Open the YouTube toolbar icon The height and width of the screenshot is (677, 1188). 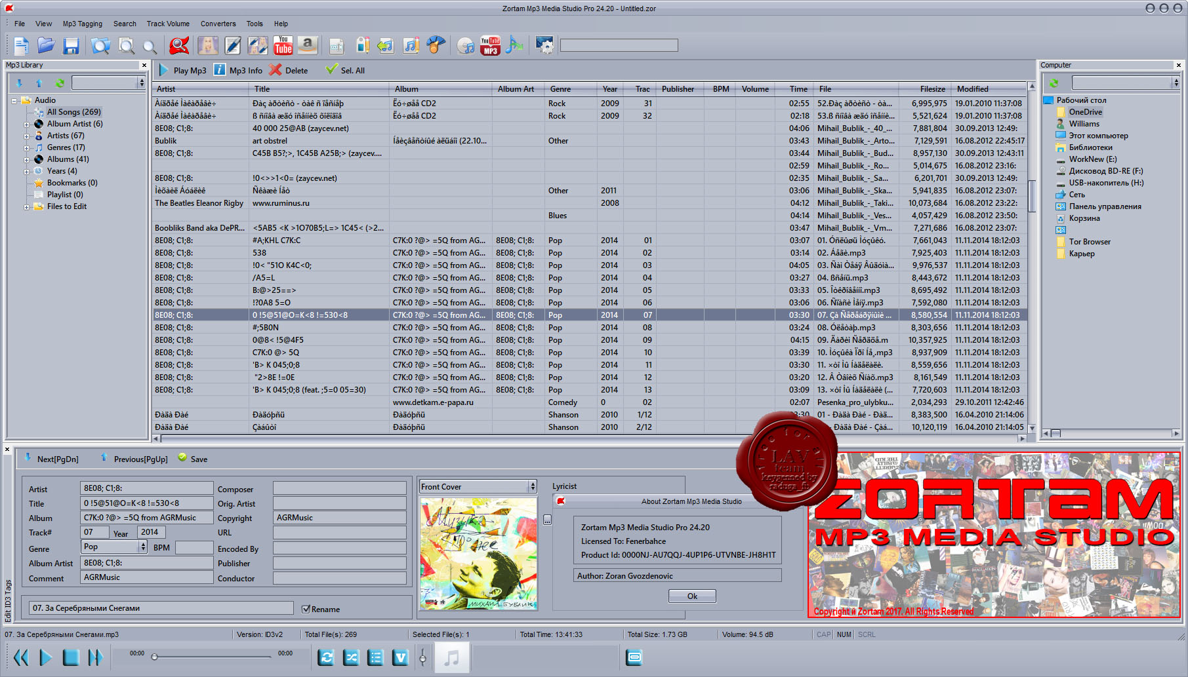[x=283, y=45]
